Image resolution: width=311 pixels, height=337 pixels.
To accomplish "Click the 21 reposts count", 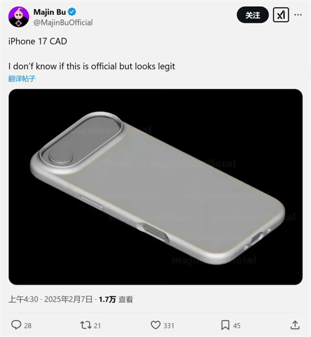I will (97, 326).
